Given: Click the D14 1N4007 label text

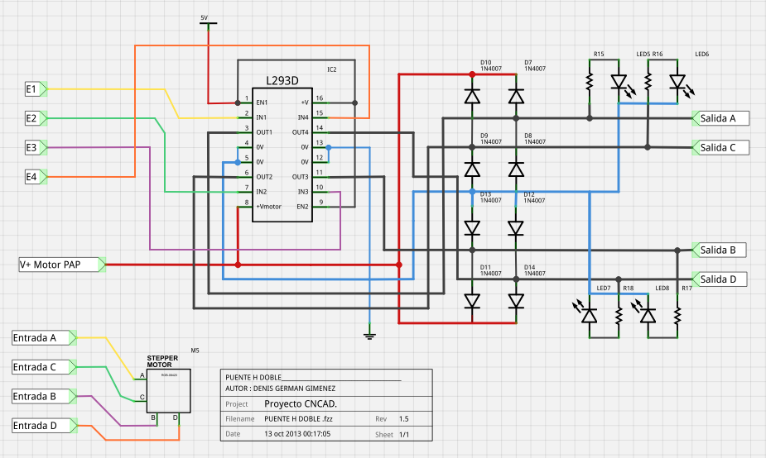Looking at the screenshot, I should pyautogui.click(x=535, y=270).
